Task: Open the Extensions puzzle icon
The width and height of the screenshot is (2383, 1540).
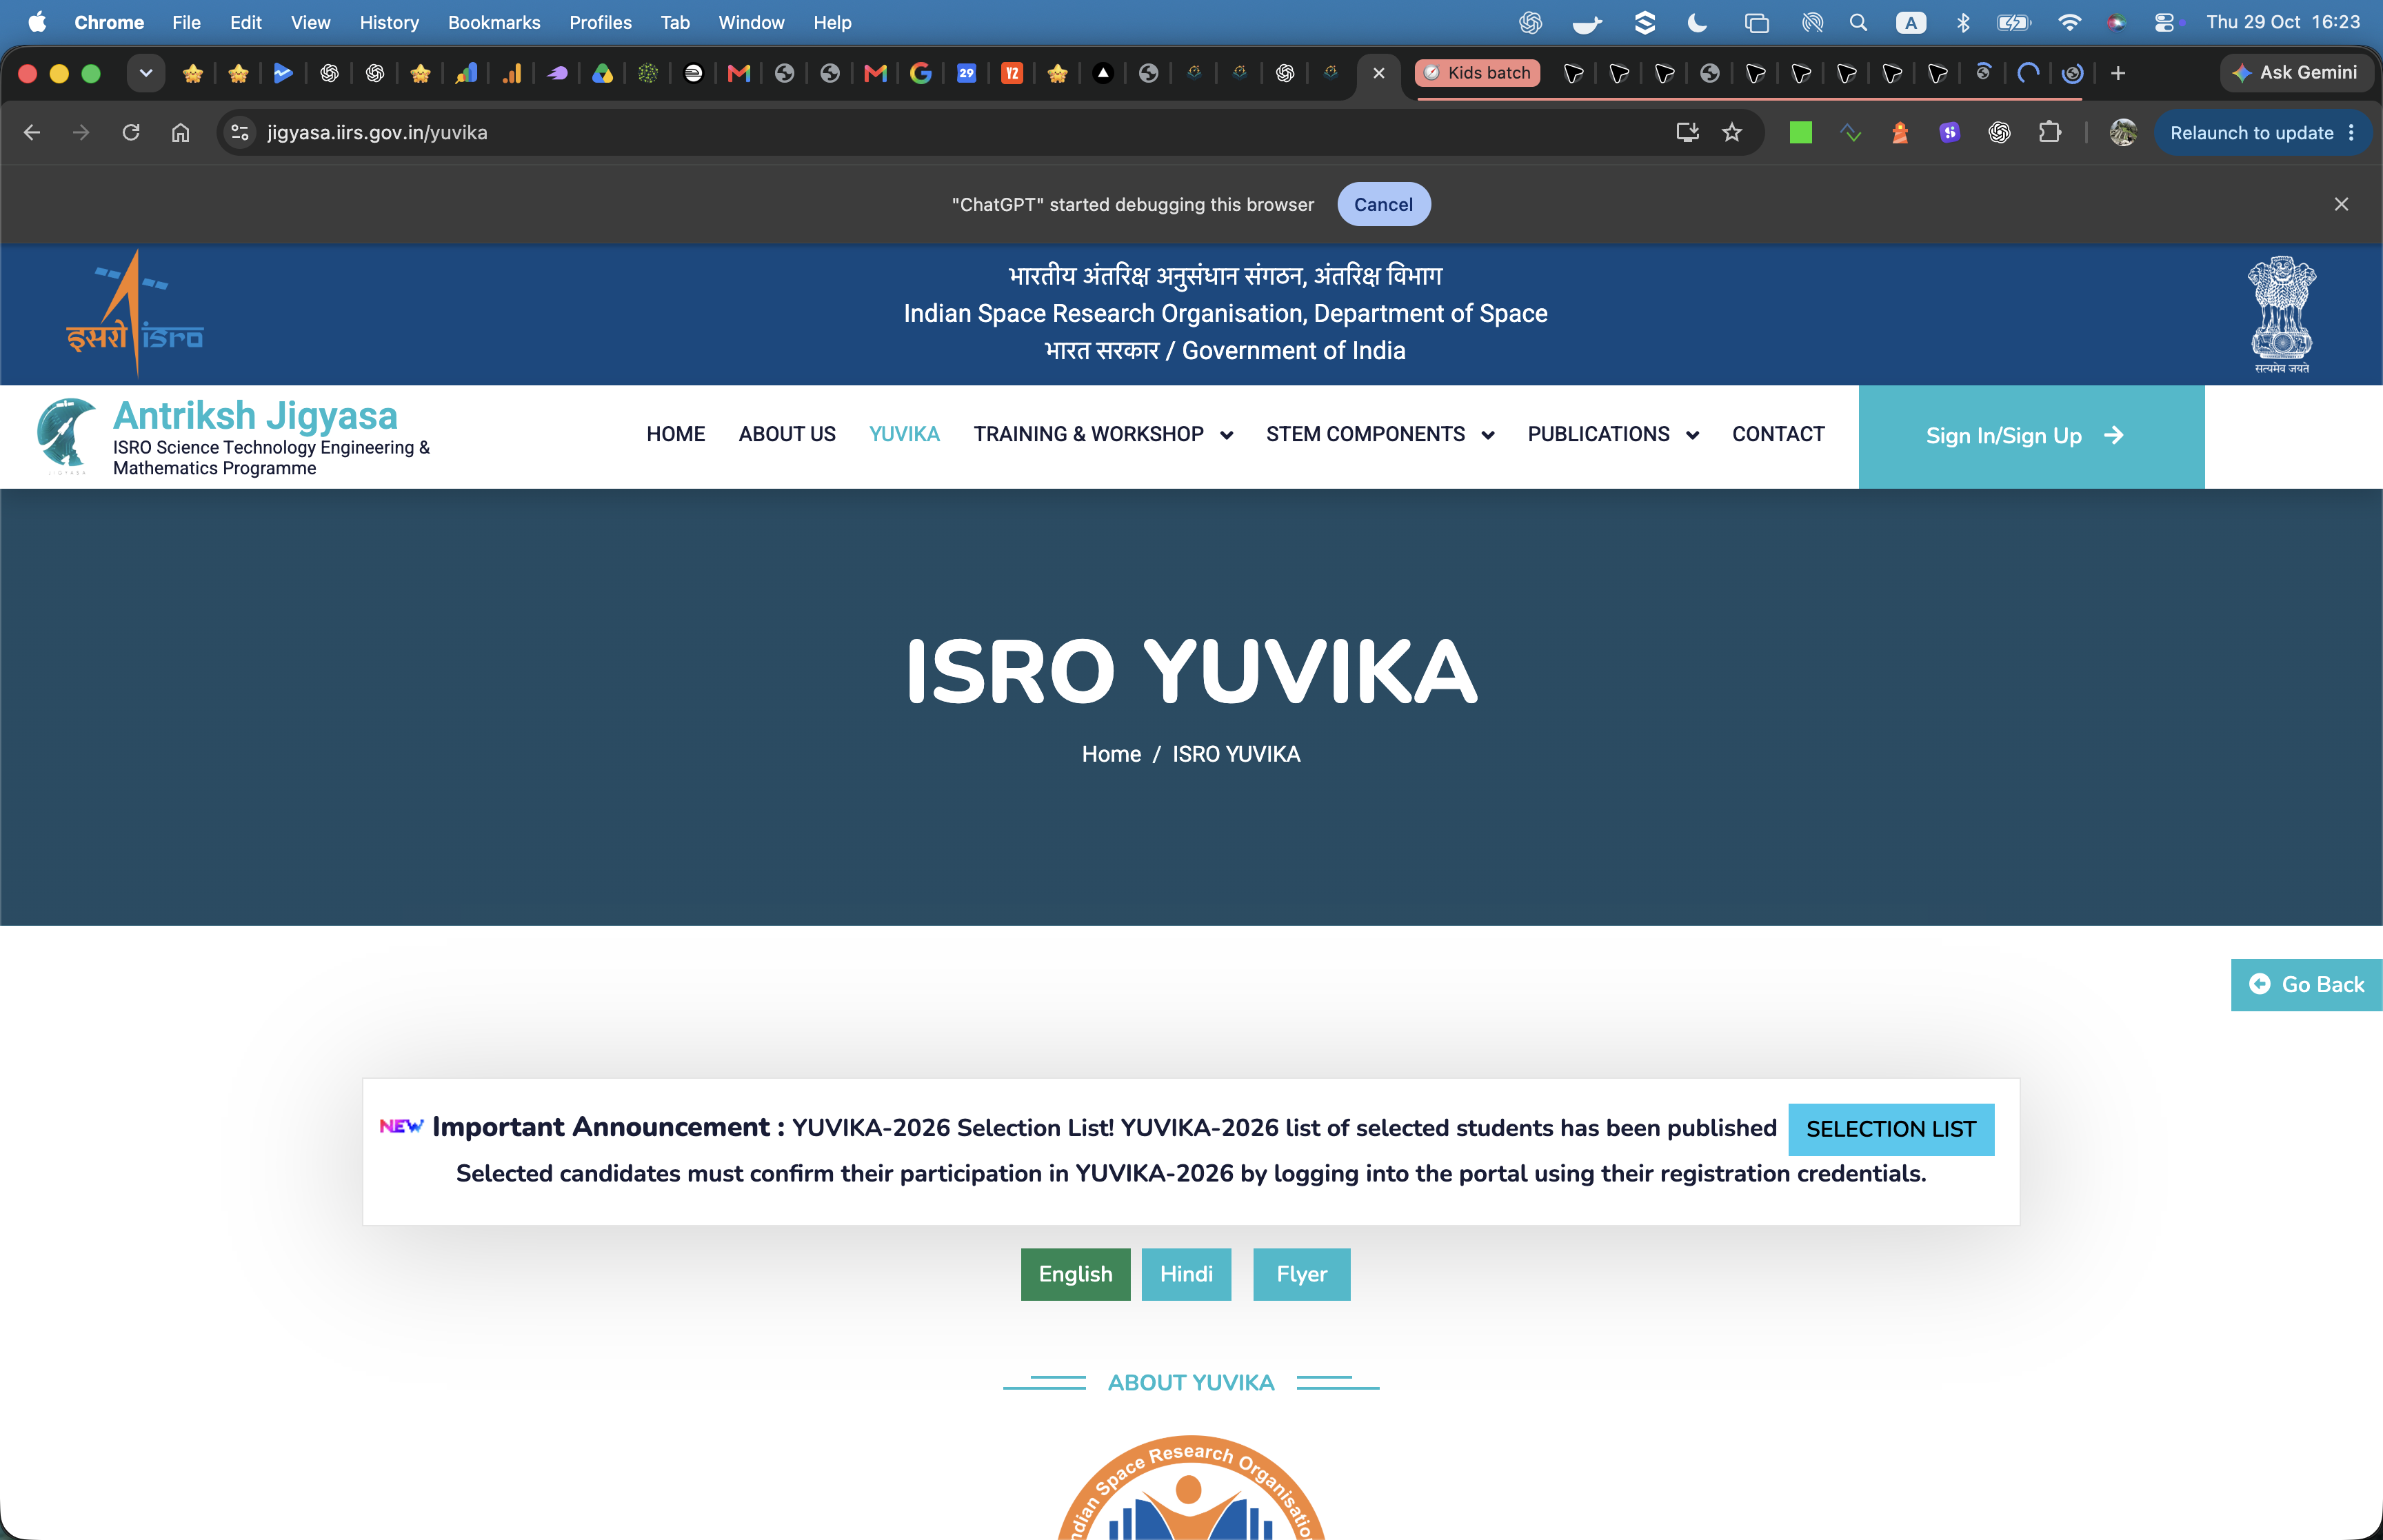Action: 2049,132
